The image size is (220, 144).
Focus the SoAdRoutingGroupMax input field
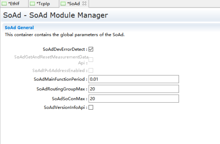pos(133,89)
